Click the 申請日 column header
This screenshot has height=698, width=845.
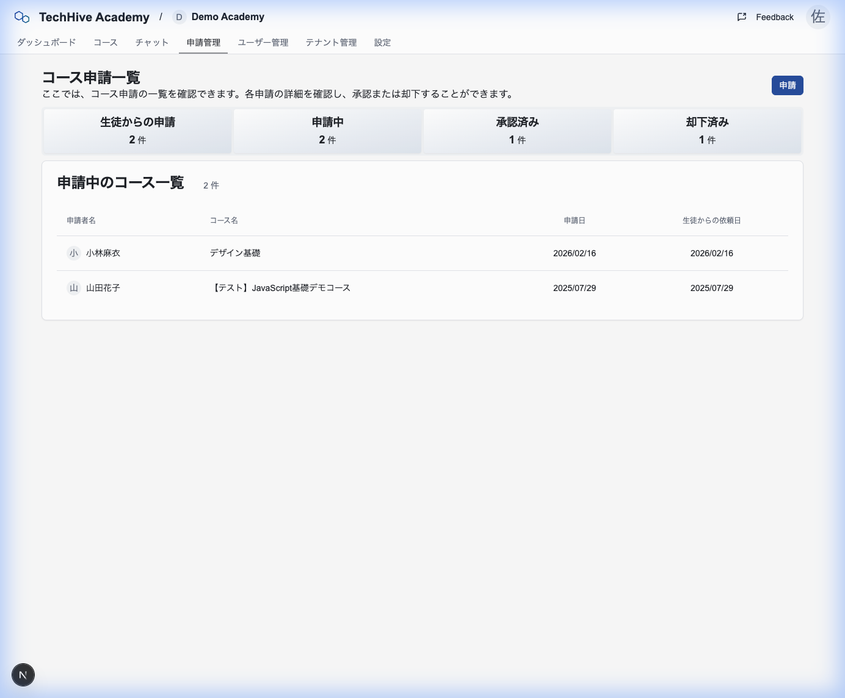coord(575,220)
